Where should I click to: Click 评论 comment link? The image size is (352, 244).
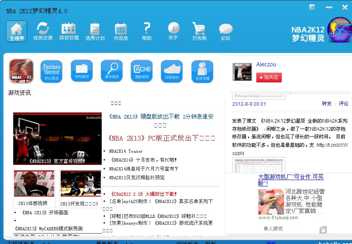[344, 103]
